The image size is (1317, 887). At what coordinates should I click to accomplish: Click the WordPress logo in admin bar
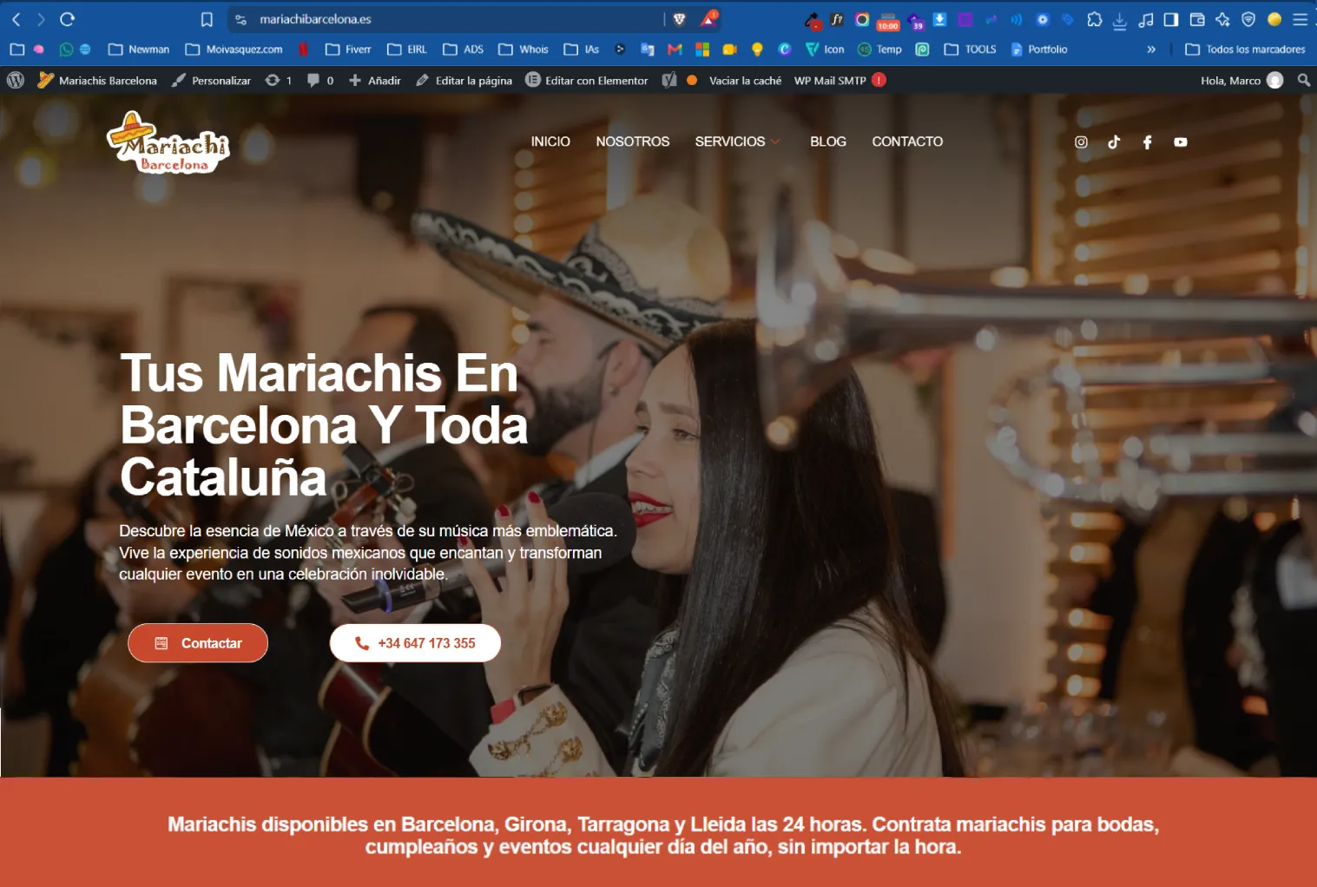point(16,80)
